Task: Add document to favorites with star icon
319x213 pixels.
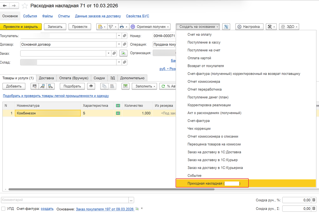Action: pyautogui.click(x=25, y=6)
